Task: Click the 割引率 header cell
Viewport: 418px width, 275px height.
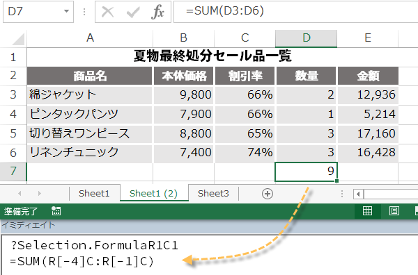Action: point(245,76)
